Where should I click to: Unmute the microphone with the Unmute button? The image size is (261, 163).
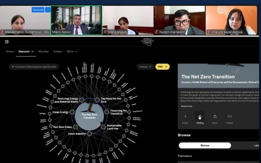[38, 10]
